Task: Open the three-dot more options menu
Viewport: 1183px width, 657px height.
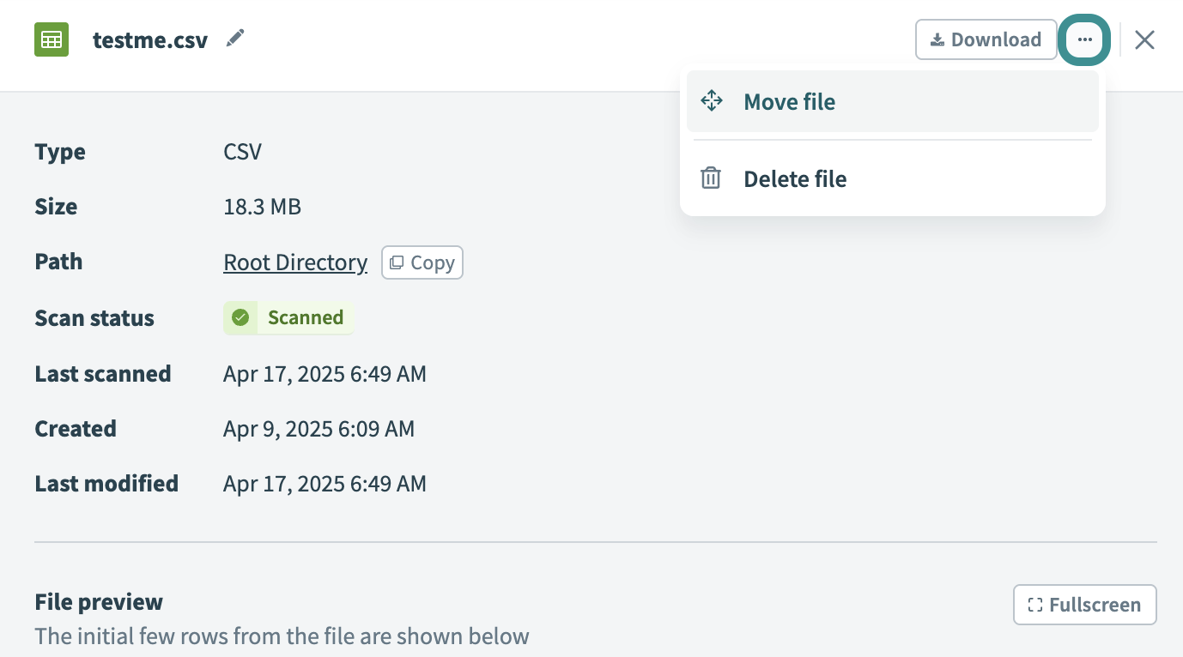Action: coord(1085,39)
